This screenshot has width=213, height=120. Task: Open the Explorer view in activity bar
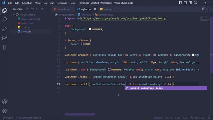pos(4,10)
